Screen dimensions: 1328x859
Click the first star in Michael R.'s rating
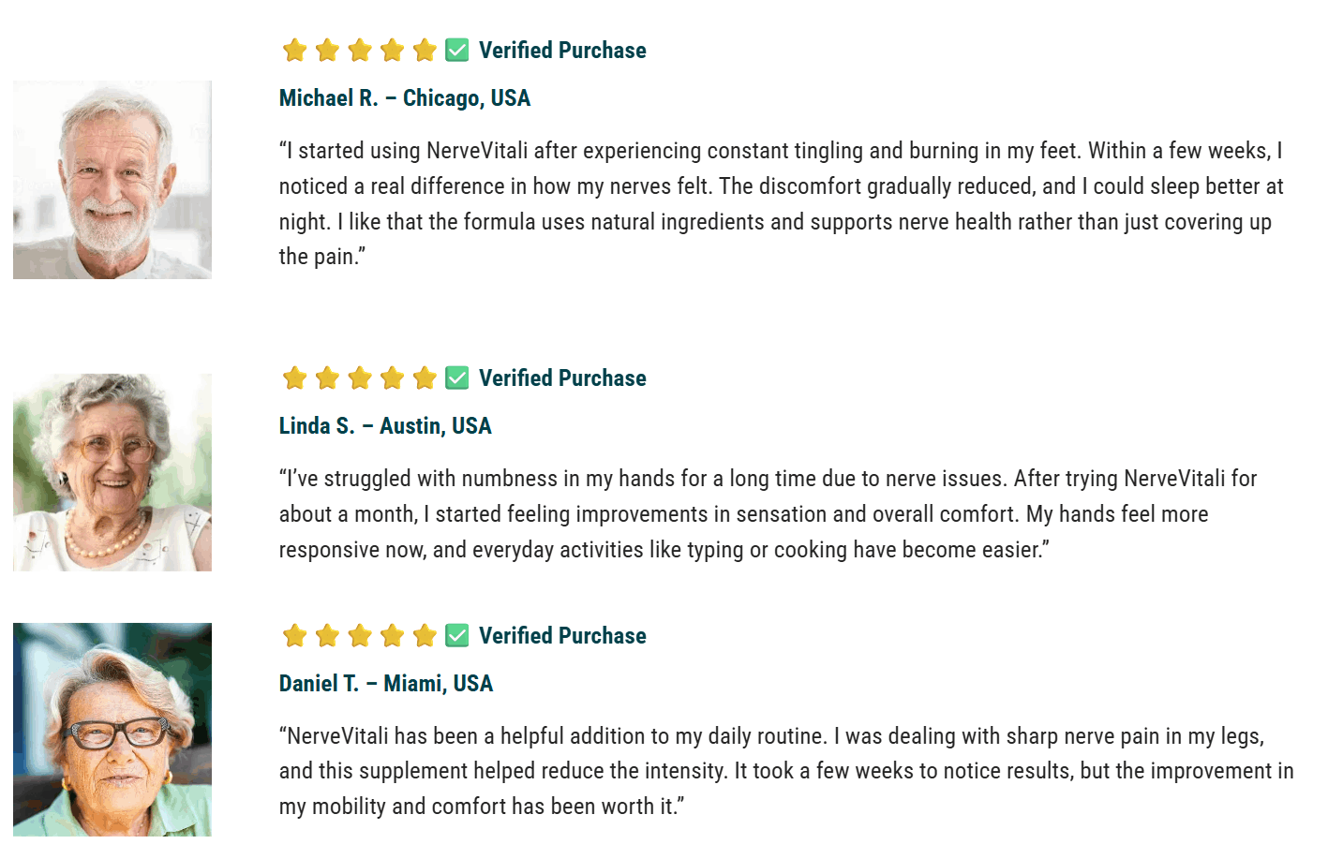pos(295,50)
